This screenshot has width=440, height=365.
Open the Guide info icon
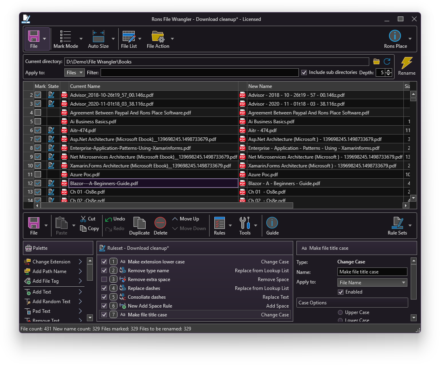272,223
